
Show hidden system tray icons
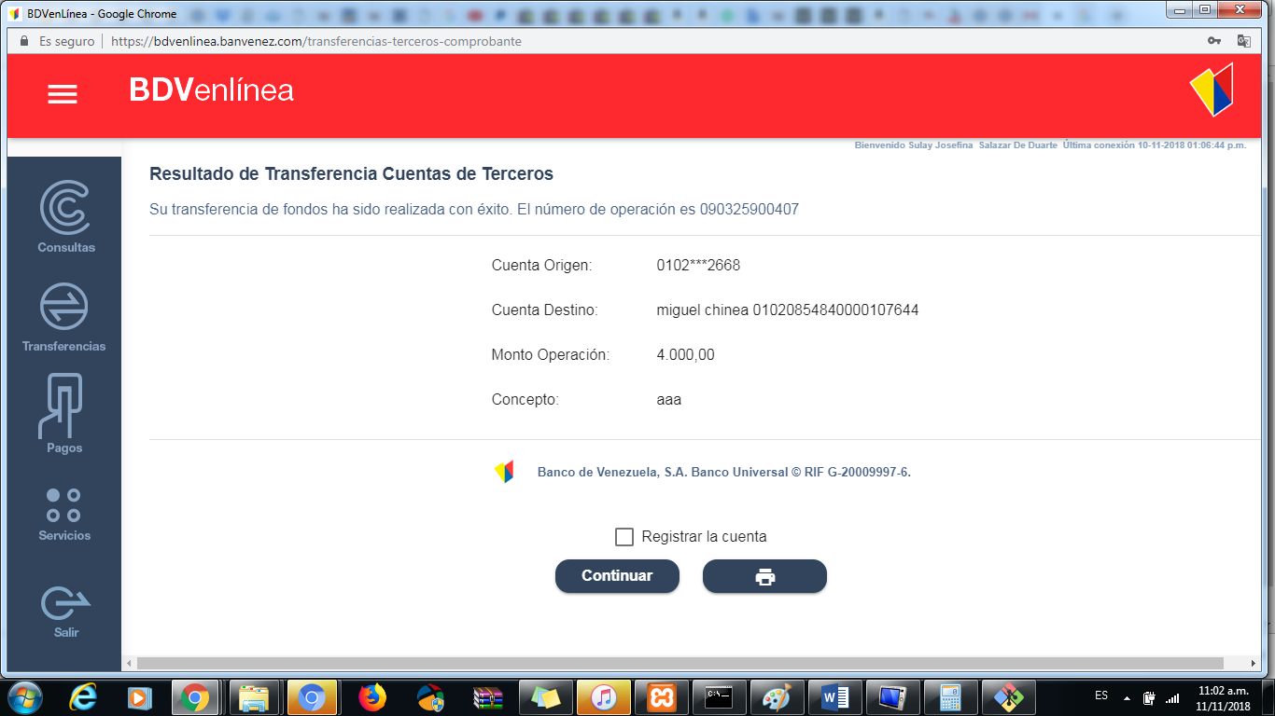tap(1127, 697)
